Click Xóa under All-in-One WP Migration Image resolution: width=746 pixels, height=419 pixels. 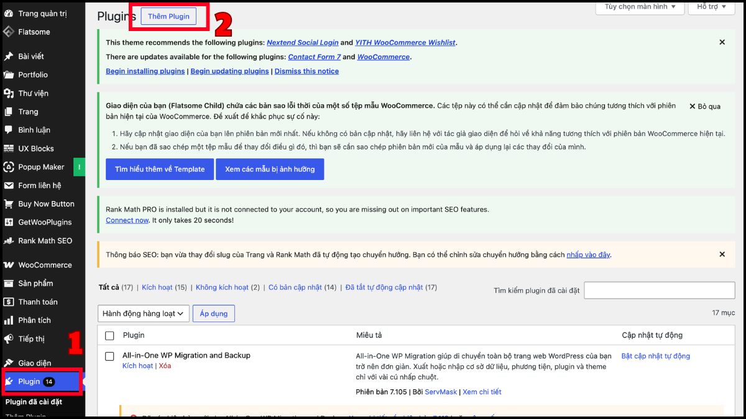coord(165,366)
